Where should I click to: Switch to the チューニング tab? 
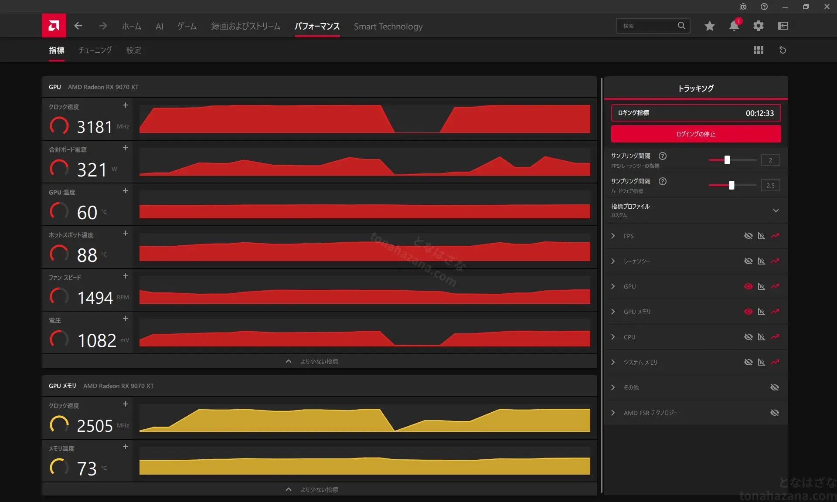point(95,50)
